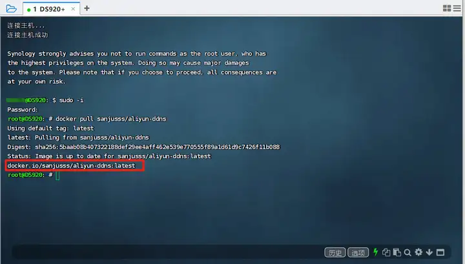Add a new session tab
This screenshot has height=264, width=465.
[x=87, y=8]
